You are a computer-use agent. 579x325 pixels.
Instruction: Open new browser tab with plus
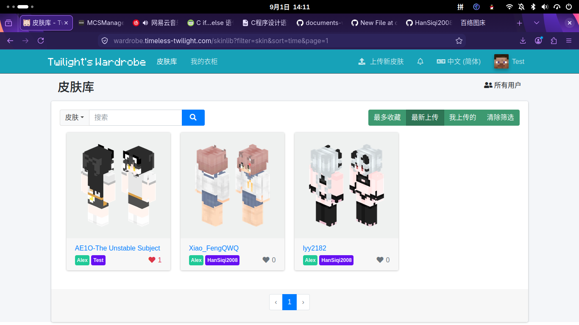(x=519, y=23)
